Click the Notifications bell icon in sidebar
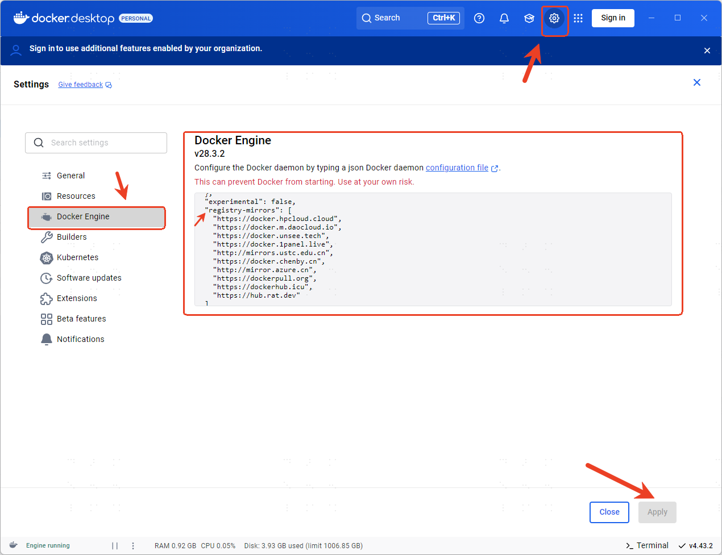Screen dimensions: 722x555 pos(47,340)
